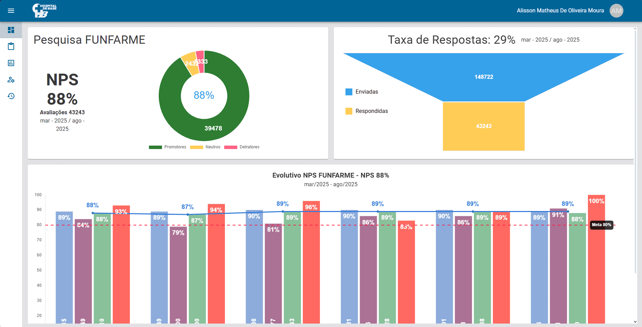Click the Enviadas blue legend swatch

(x=349, y=92)
